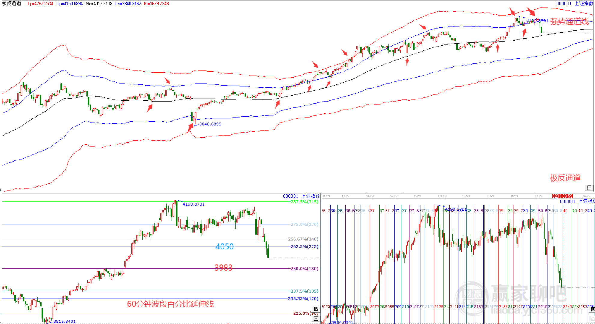
Task: Click the 000001 上证指数 title in extension chart
Action: [x=301, y=196]
